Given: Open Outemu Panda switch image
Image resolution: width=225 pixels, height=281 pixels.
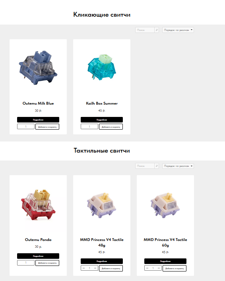Looking at the screenshot, I should (x=38, y=205).
